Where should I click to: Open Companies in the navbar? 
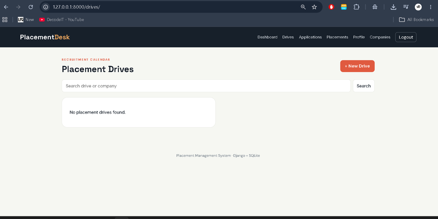(380, 37)
